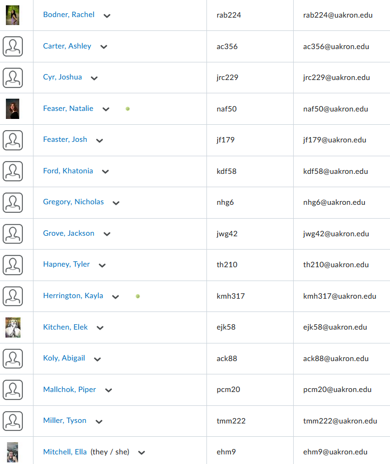Click Tyler Hapney's placeholder profile icon

click(13, 265)
